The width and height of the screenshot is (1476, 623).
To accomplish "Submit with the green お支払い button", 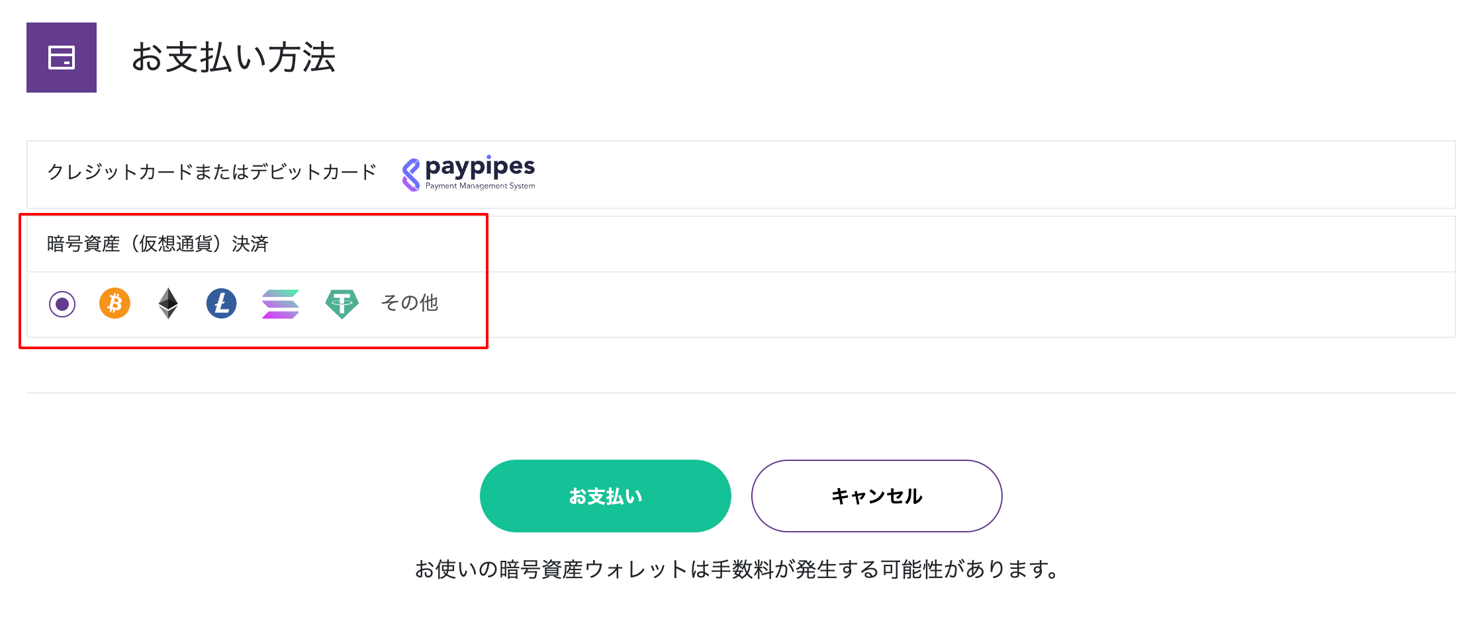I will point(606,496).
